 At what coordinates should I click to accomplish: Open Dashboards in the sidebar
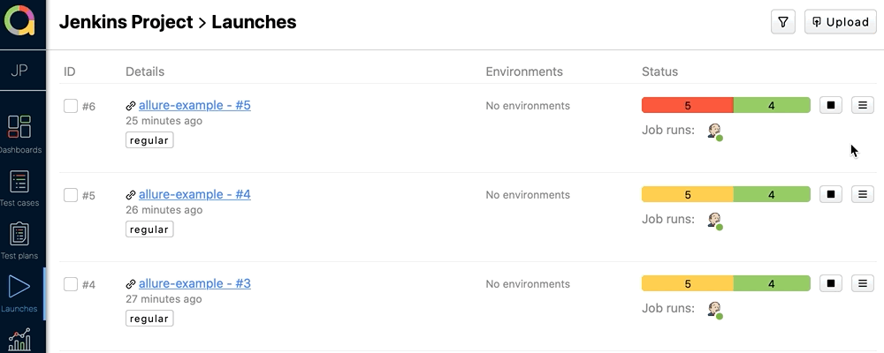coord(19,133)
